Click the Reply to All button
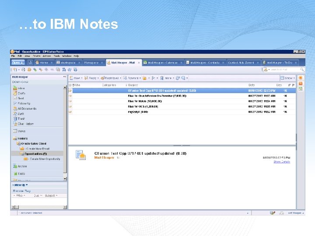This screenshot has width=315, height=236. 110,78
